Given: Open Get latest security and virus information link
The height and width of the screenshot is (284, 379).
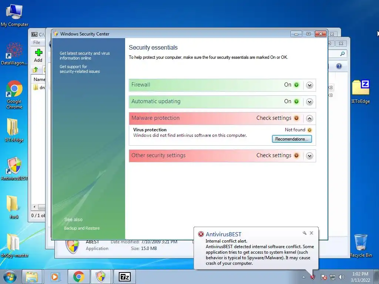Looking at the screenshot, I should 85,55.
